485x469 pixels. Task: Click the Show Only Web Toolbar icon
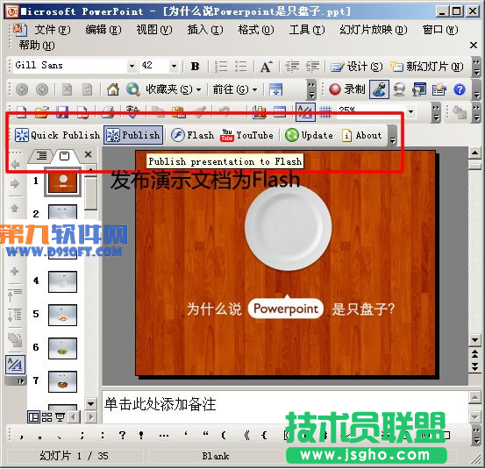tap(275, 89)
